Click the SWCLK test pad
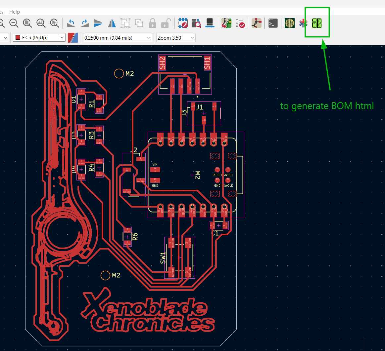Screen dimensions: 385x351 [x=228, y=180]
